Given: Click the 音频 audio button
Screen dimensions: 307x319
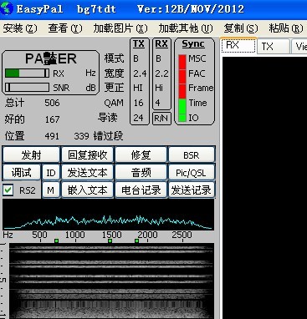Looking at the screenshot, I should click(x=141, y=173).
